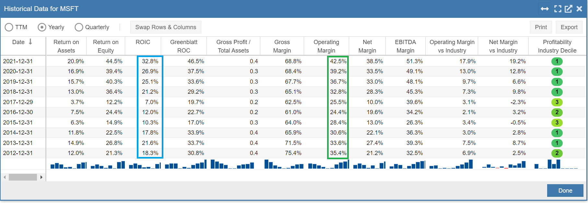Switch the data dialog to fullscreen
Screen dimensions: 588x203
[x=558, y=9]
